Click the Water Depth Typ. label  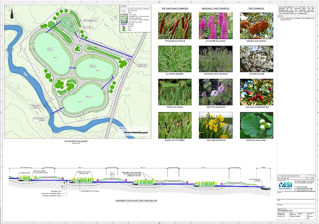coord(90,191)
